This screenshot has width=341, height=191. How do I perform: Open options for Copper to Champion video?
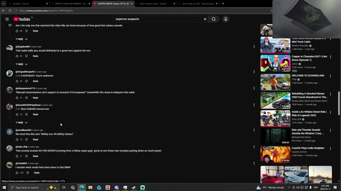click(x=330, y=57)
